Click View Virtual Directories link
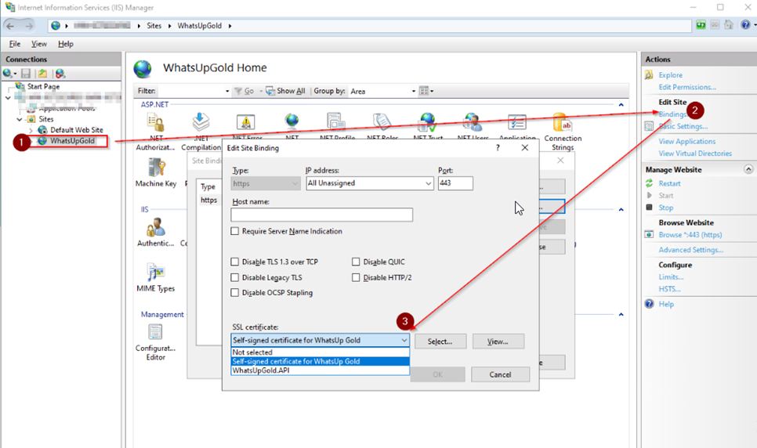The height and width of the screenshot is (448, 757). pos(695,154)
